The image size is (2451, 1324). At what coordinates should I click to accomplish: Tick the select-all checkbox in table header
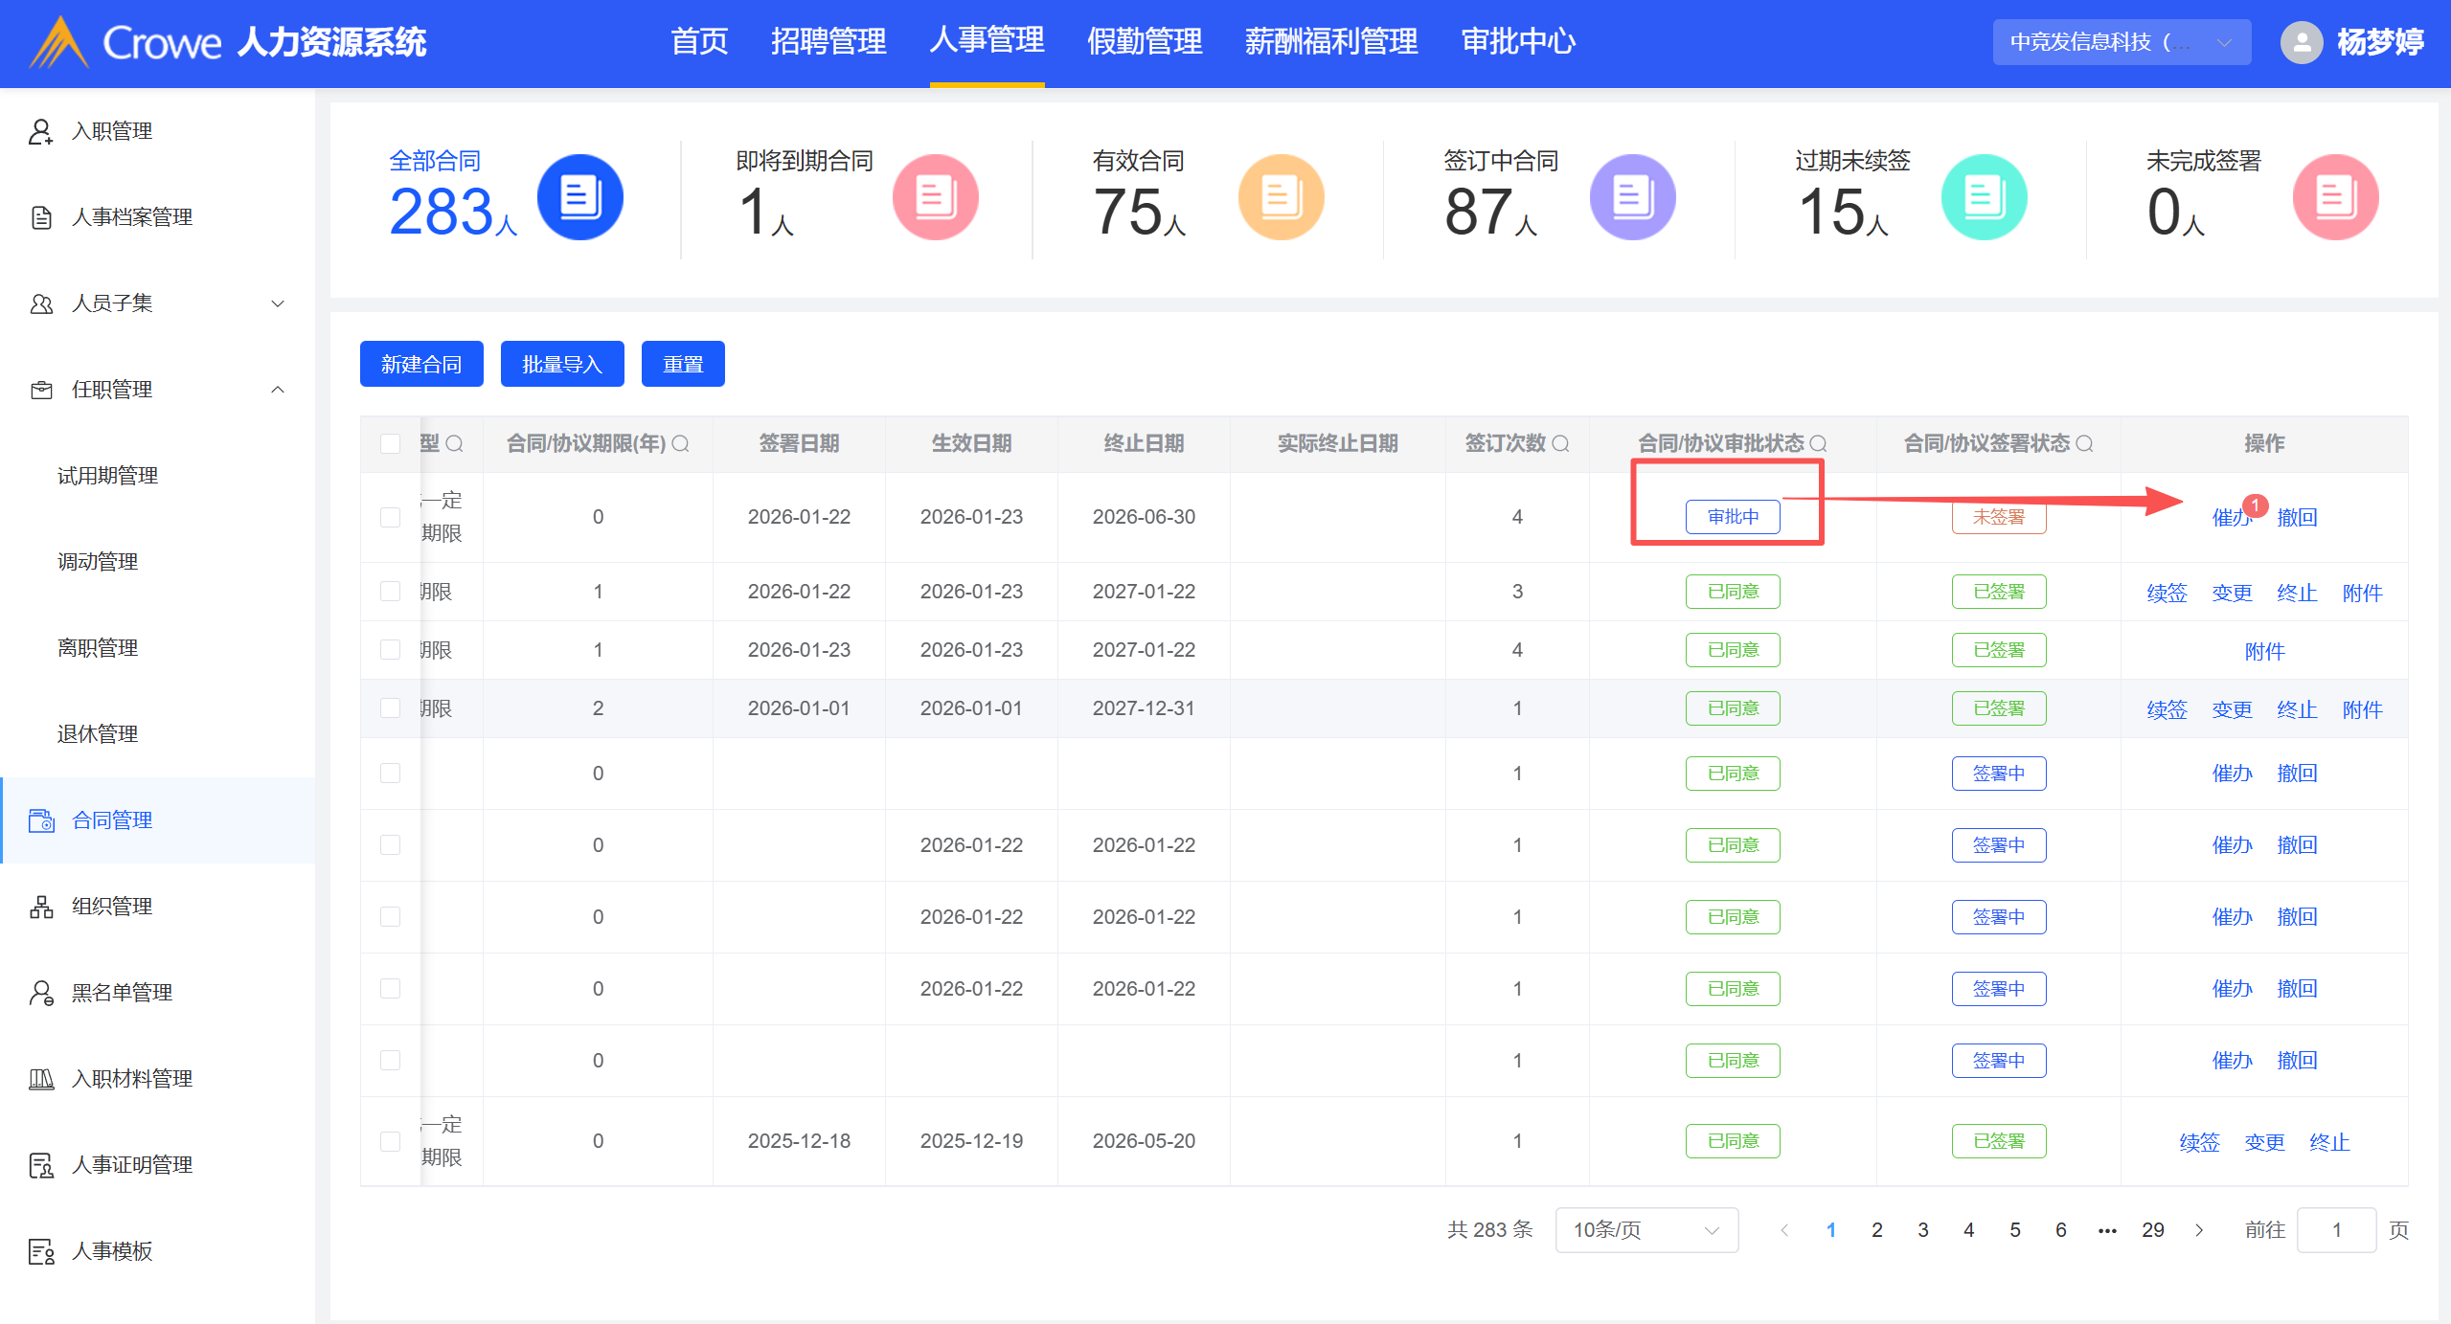(390, 443)
